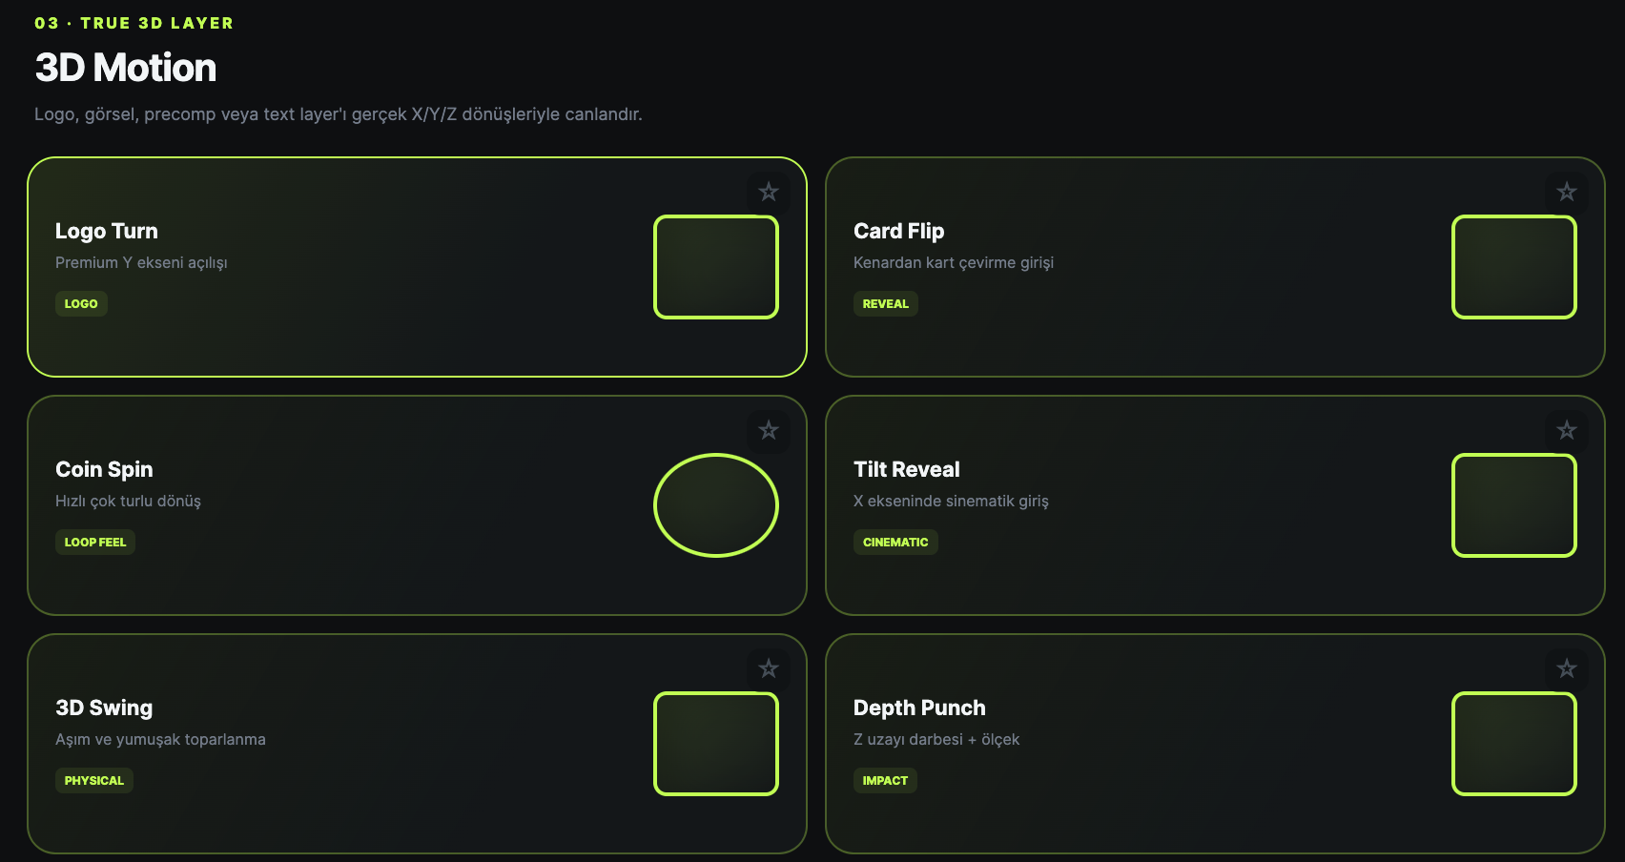Click the 3D Motion section heading
The width and height of the screenshot is (1625, 862).
tap(126, 68)
